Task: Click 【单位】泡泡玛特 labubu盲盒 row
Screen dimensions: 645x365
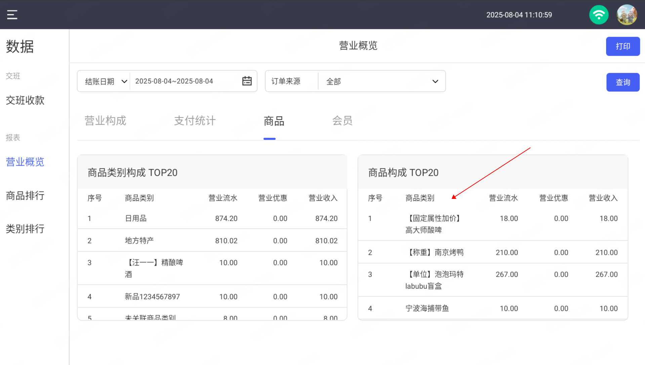Action: coord(493,280)
